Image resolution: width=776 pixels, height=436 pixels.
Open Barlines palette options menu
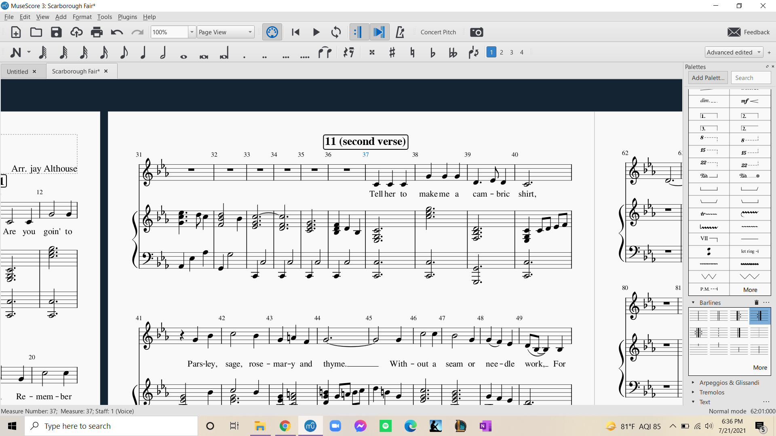(x=766, y=303)
